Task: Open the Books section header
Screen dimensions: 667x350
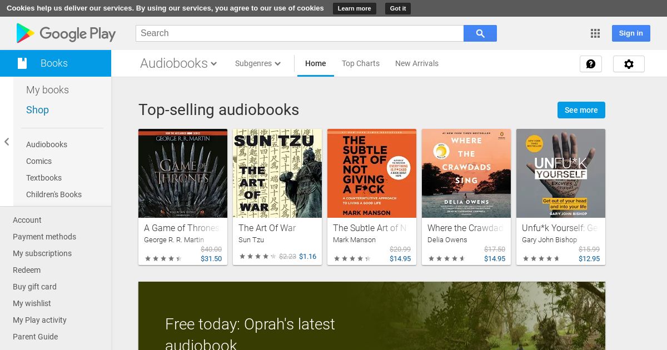Action: (x=56, y=63)
